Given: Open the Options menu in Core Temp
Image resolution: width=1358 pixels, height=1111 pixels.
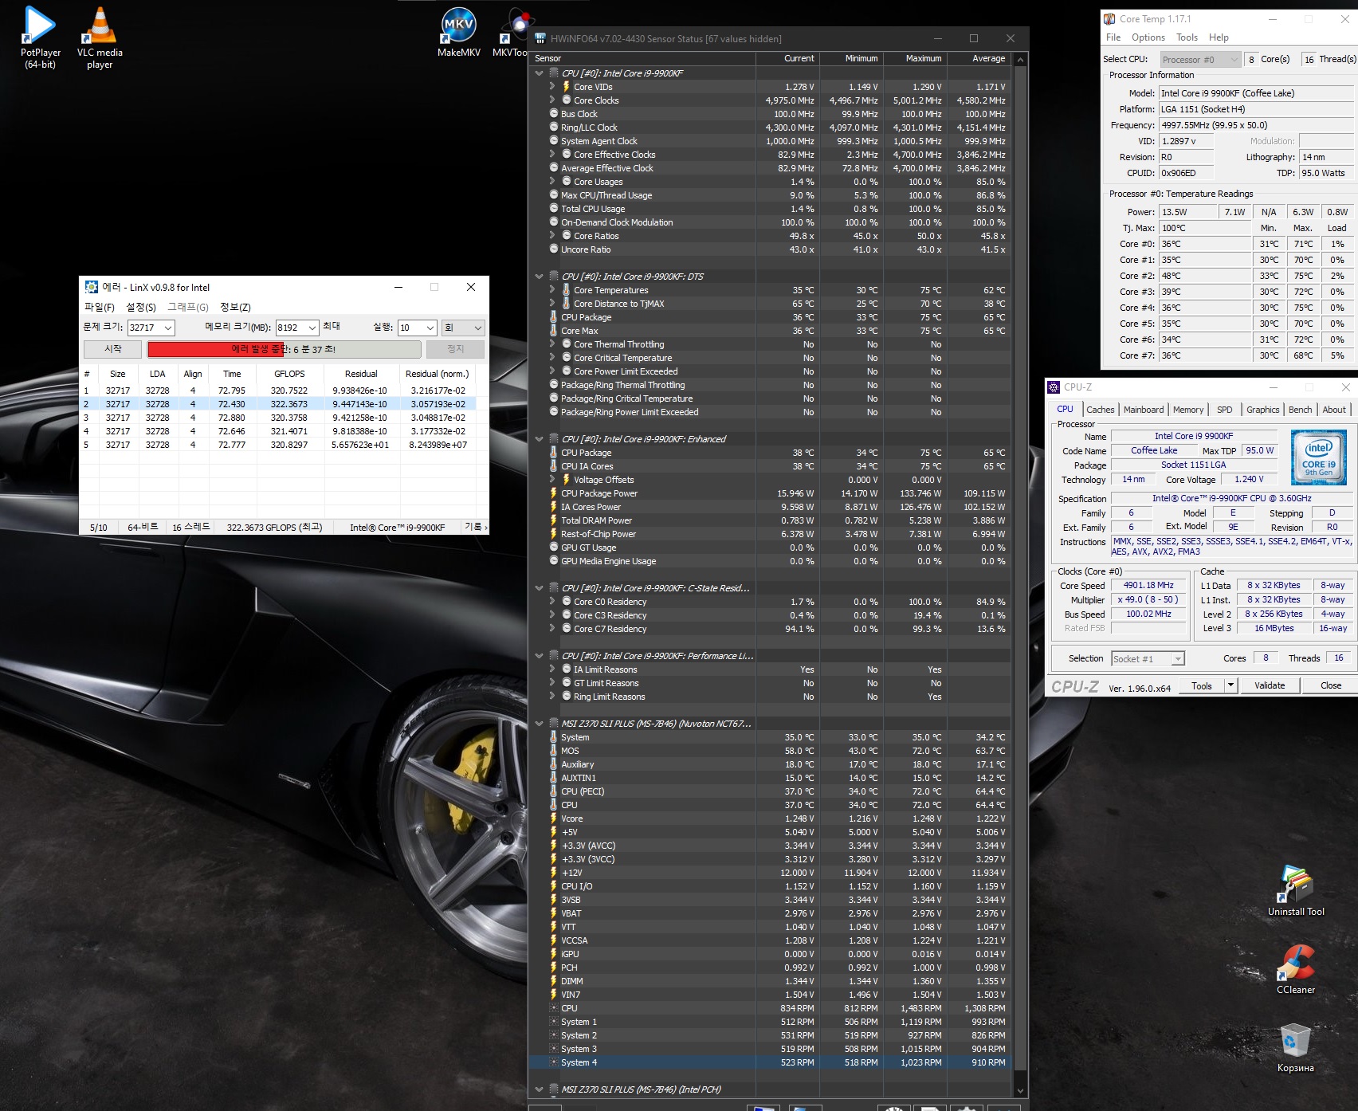Looking at the screenshot, I should point(1148,37).
